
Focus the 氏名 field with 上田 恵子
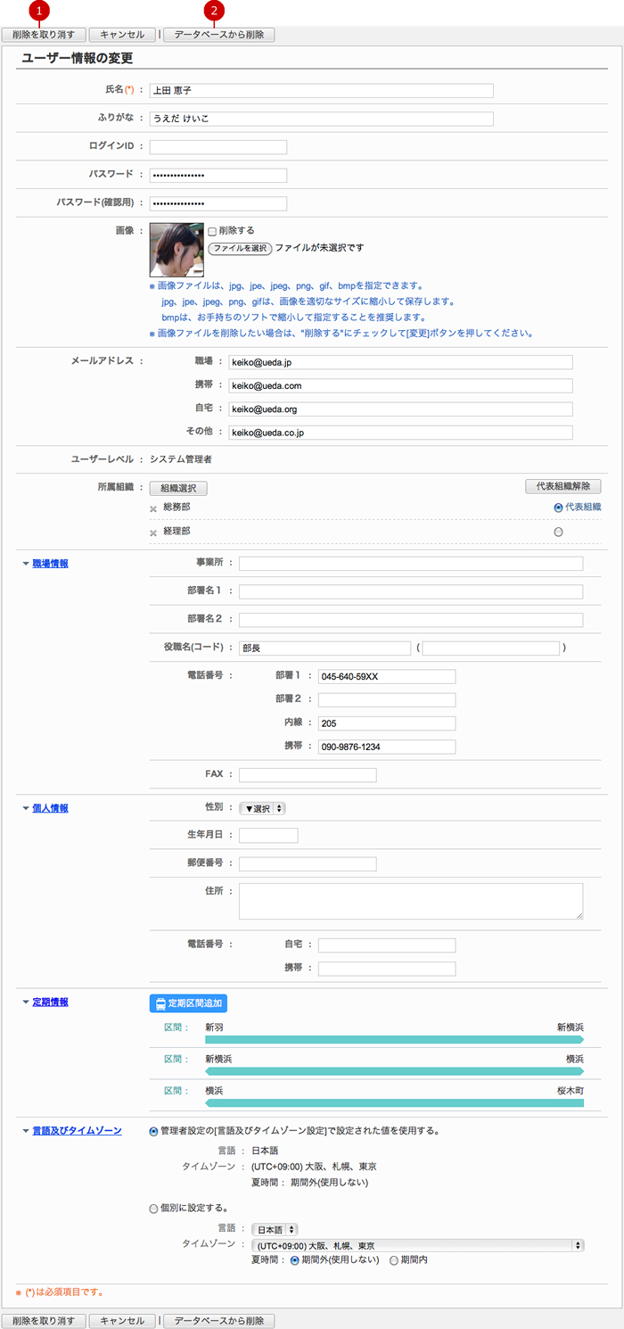pyautogui.click(x=321, y=91)
